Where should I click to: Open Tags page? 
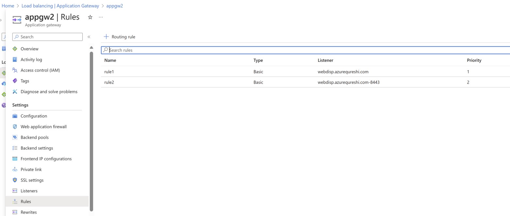(x=25, y=81)
